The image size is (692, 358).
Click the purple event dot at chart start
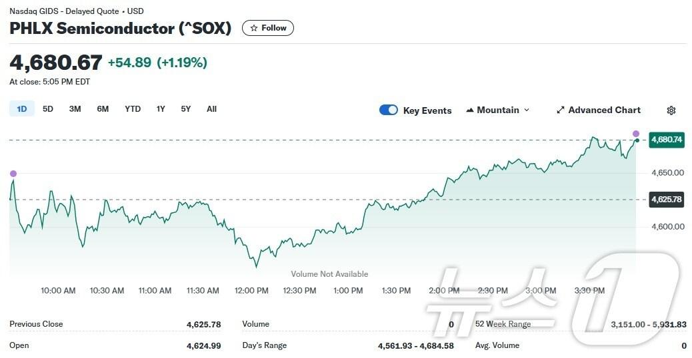[x=13, y=174]
